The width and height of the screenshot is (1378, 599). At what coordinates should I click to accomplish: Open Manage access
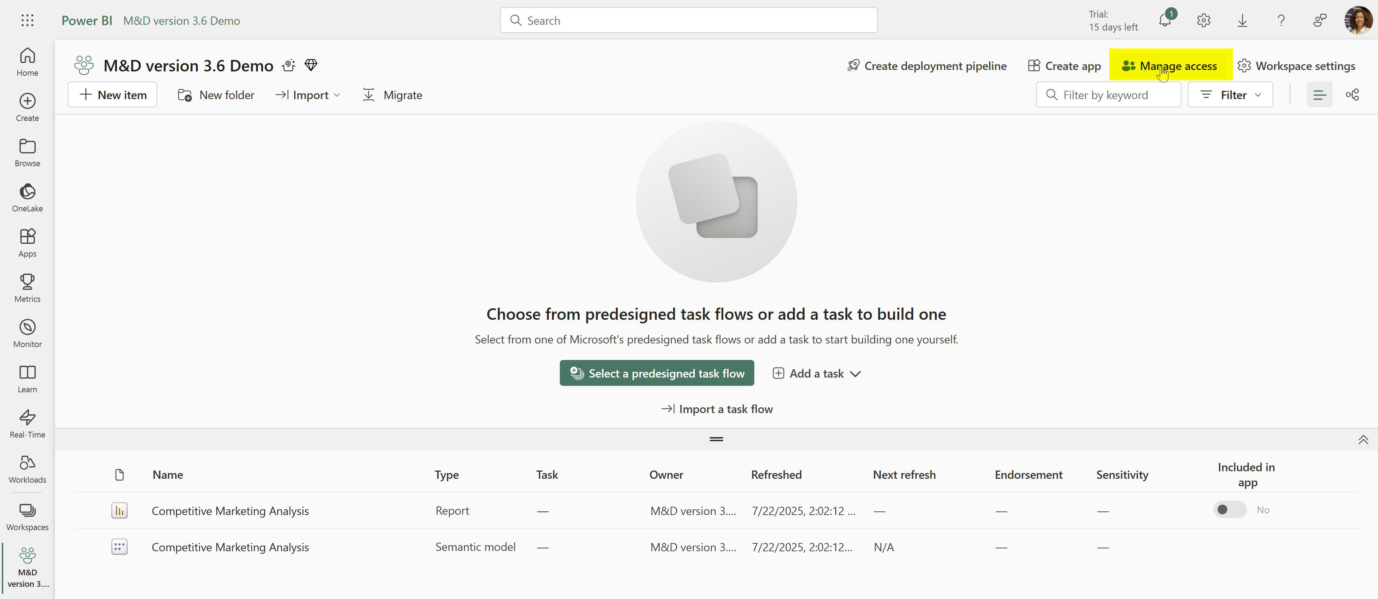click(x=1170, y=66)
